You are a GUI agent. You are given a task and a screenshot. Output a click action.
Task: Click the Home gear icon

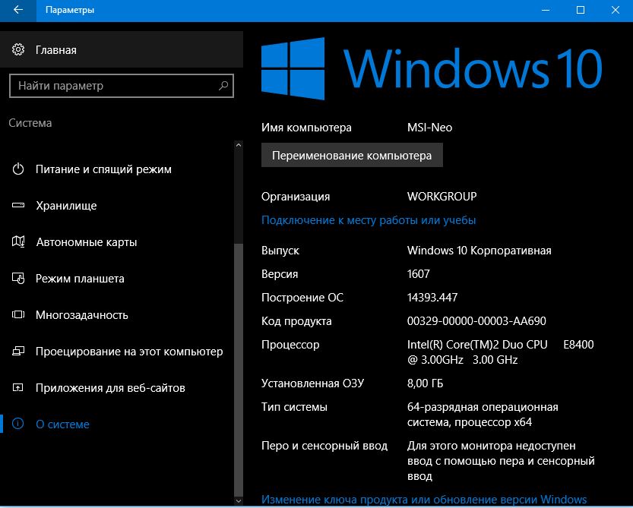pos(19,50)
